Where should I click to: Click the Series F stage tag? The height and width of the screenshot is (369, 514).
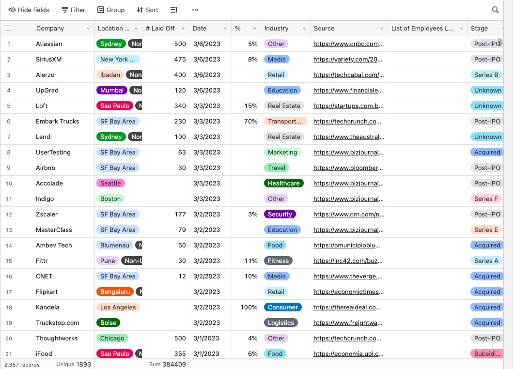point(486,199)
